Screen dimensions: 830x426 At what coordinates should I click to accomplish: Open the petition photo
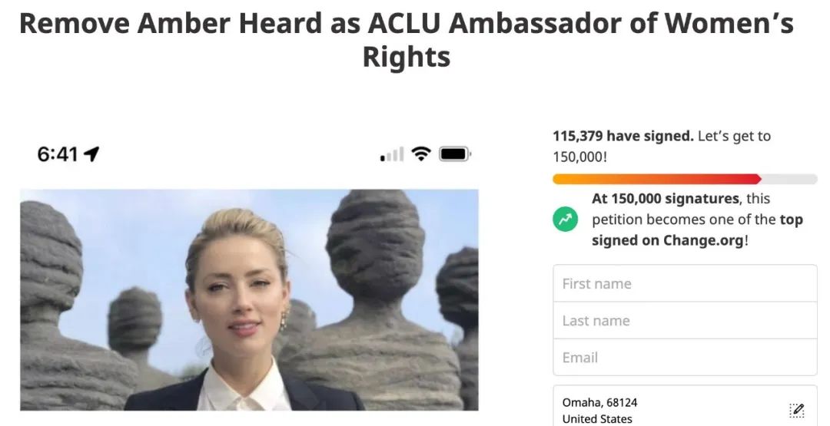(249, 299)
